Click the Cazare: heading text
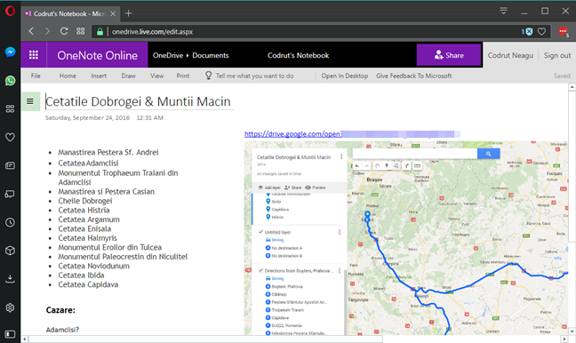The width and height of the screenshot is (576, 343). [60, 310]
